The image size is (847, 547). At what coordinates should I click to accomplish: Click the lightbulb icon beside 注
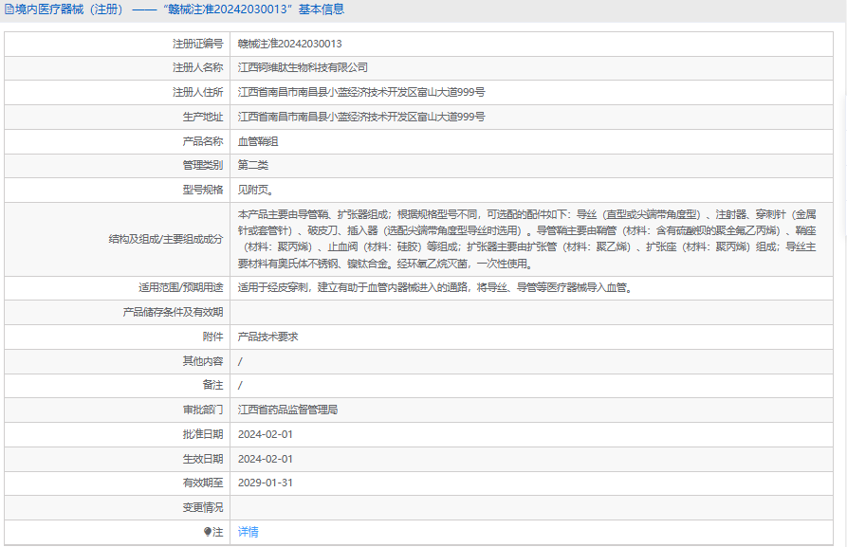point(208,532)
